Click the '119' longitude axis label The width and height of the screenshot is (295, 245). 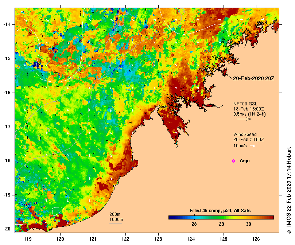28,239
